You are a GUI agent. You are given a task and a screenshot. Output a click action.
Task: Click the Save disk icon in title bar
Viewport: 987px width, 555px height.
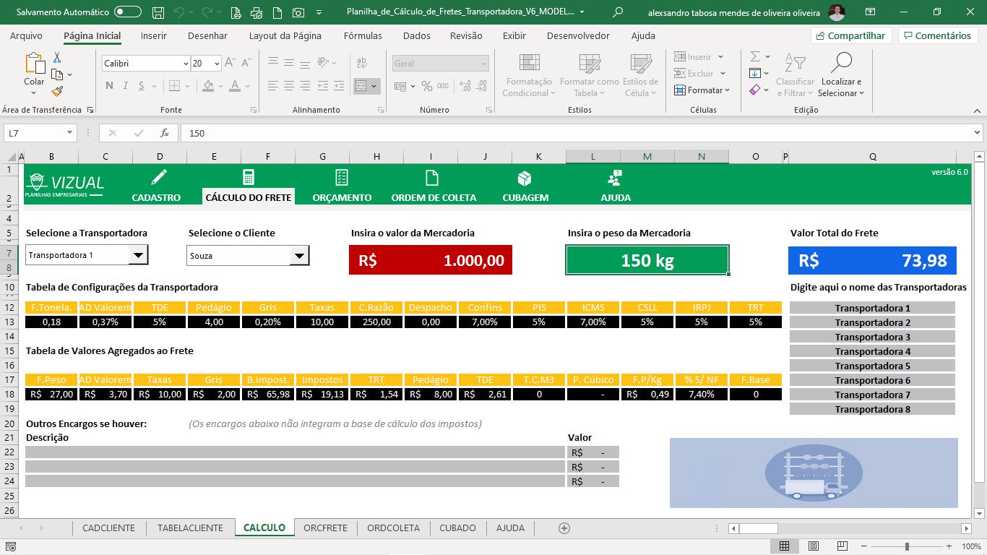pyautogui.click(x=160, y=12)
